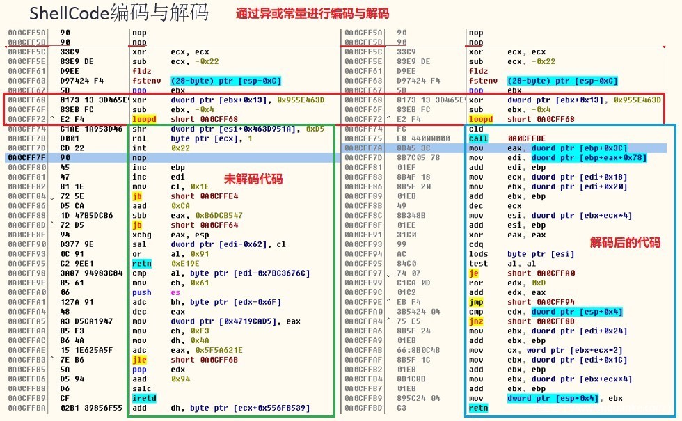Click the 'pop' mnemonic with operand edx
This screenshot has height=421, width=682.
click(139, 370)
